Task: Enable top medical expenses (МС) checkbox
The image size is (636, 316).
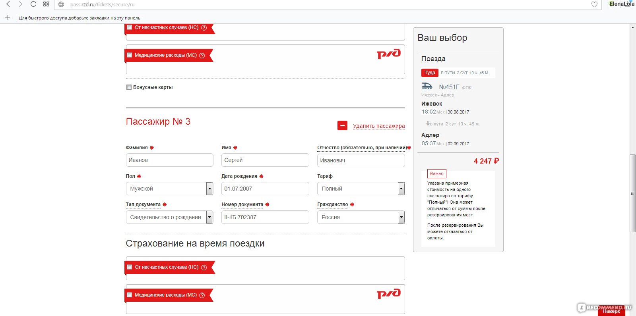Action: click(129, 55)
